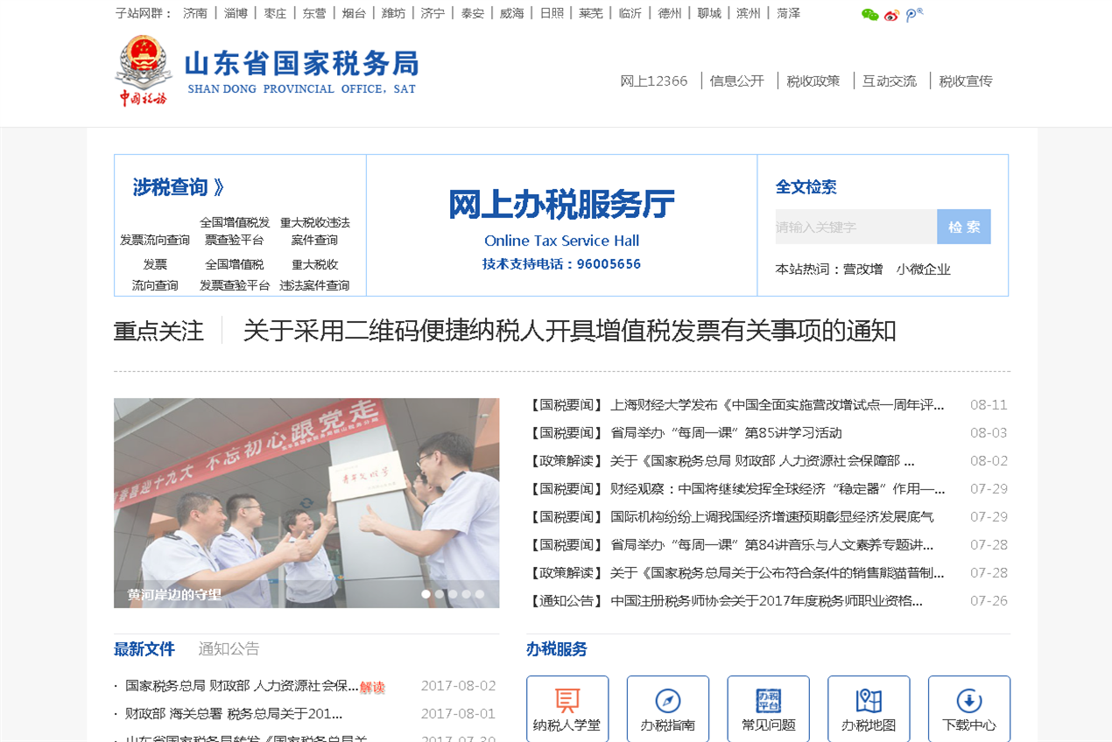Open file 国家税务总局 财政部 人力资源社会保

point(242,686)
